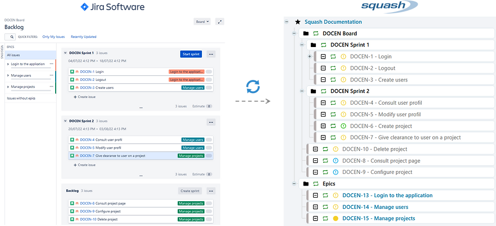Click Create issue under DOCEN Sprint 1
496x226 pixels.
point(85,97)
